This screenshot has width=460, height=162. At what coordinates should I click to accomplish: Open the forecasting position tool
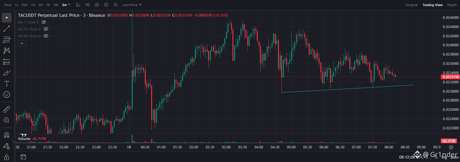pyautogui.click(x=7, y=62)
